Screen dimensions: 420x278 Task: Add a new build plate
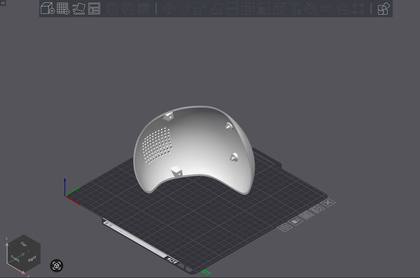(63, 9)
